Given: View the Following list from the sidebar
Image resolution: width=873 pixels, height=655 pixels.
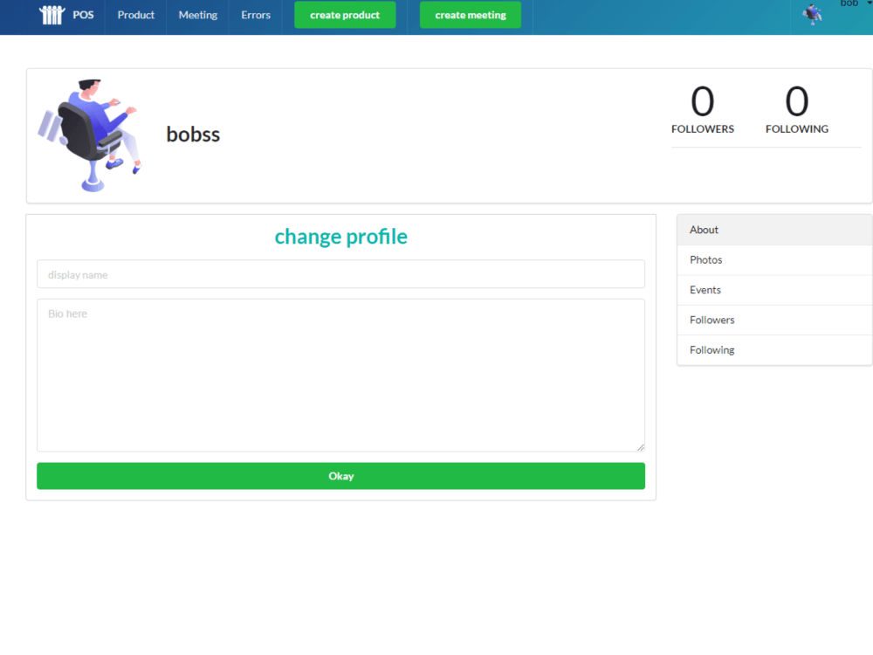Looking at the screenshot, I should (711, 349).
